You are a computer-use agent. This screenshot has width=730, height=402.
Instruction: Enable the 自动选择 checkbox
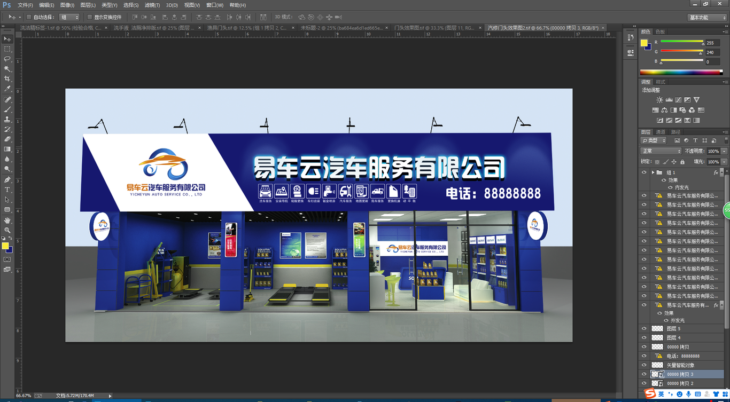tap(29, 17)
